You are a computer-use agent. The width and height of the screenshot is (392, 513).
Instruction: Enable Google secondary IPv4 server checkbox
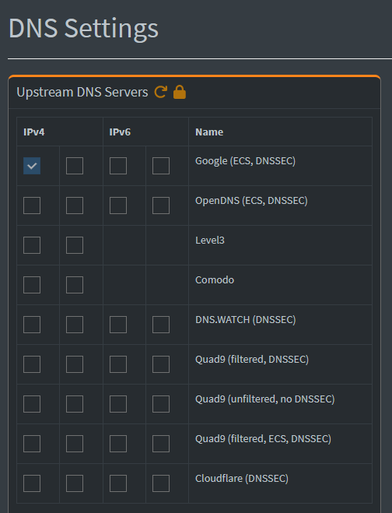(x=75, y=166)
